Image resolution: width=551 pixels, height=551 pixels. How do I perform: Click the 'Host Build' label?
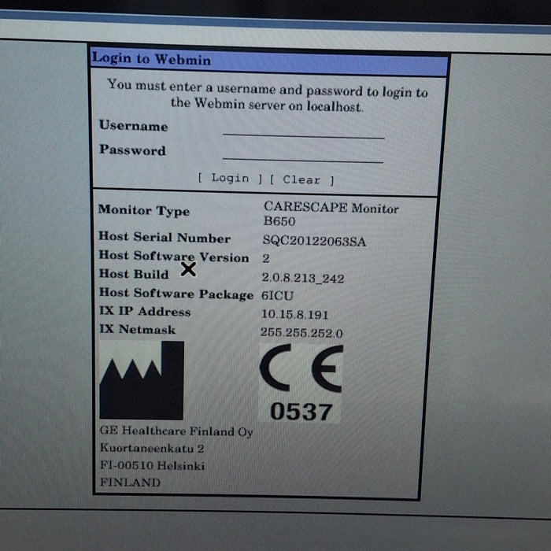point(134,274)
